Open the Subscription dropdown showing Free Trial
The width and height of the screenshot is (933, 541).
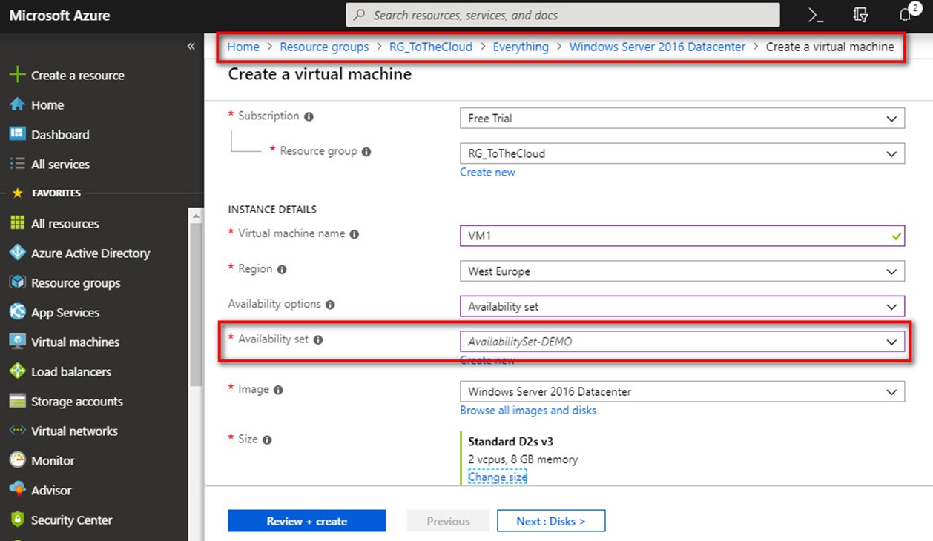[682, 118]
